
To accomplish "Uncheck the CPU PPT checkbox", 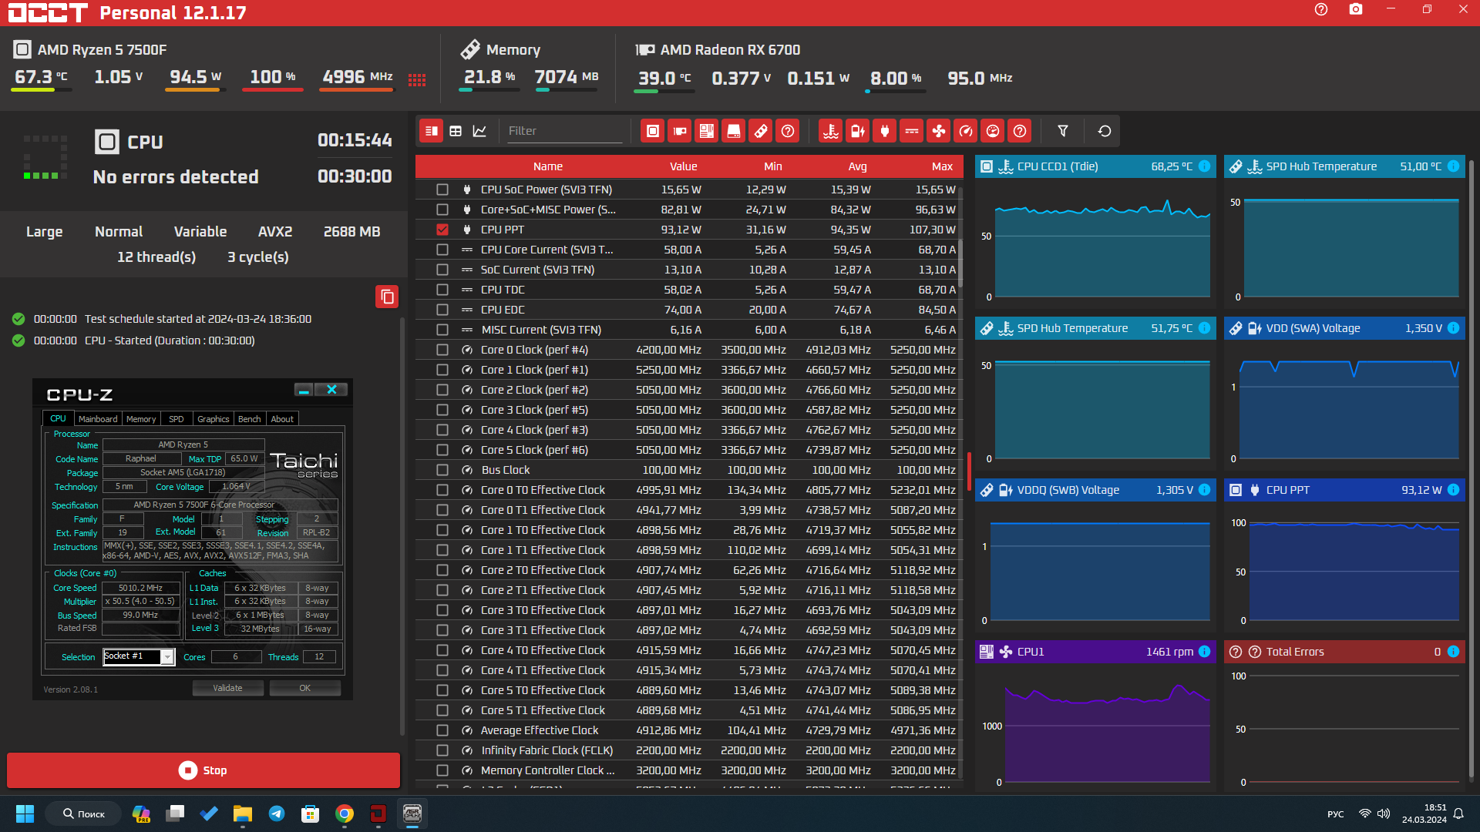I will [x=442, y=230].
